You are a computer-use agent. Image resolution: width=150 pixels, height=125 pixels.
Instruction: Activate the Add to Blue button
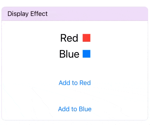pyautogui.click(x=75, y=109)
